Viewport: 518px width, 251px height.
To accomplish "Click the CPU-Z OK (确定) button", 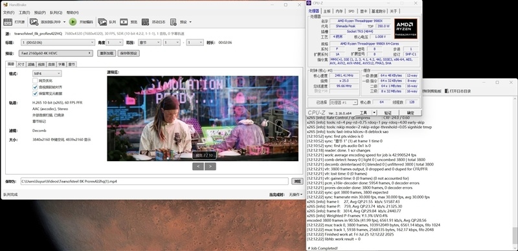I will pos(411,113).
